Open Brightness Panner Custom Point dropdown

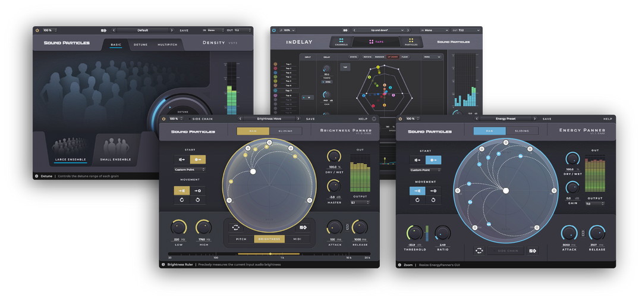point(190,170)
